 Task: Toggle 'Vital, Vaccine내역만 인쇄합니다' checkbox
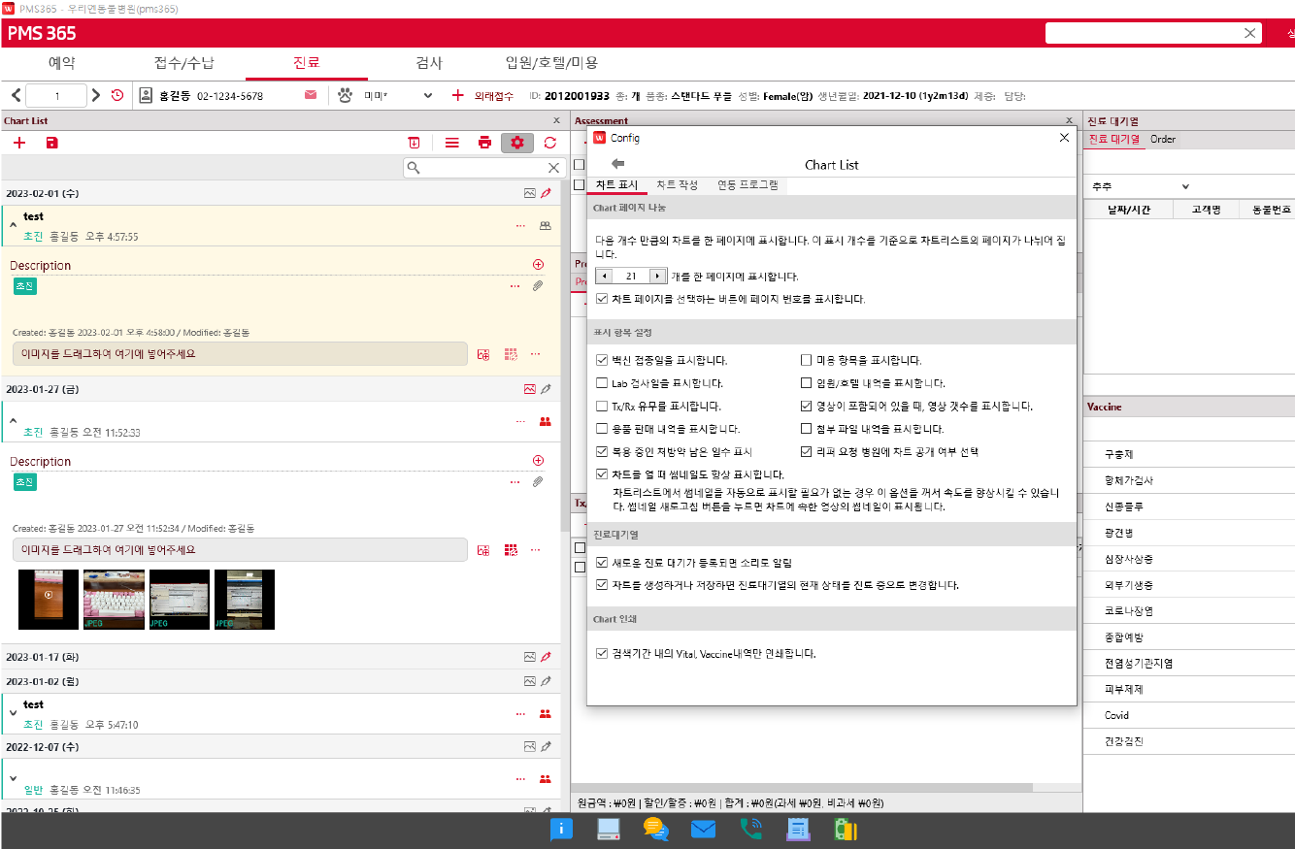(603, 654)
